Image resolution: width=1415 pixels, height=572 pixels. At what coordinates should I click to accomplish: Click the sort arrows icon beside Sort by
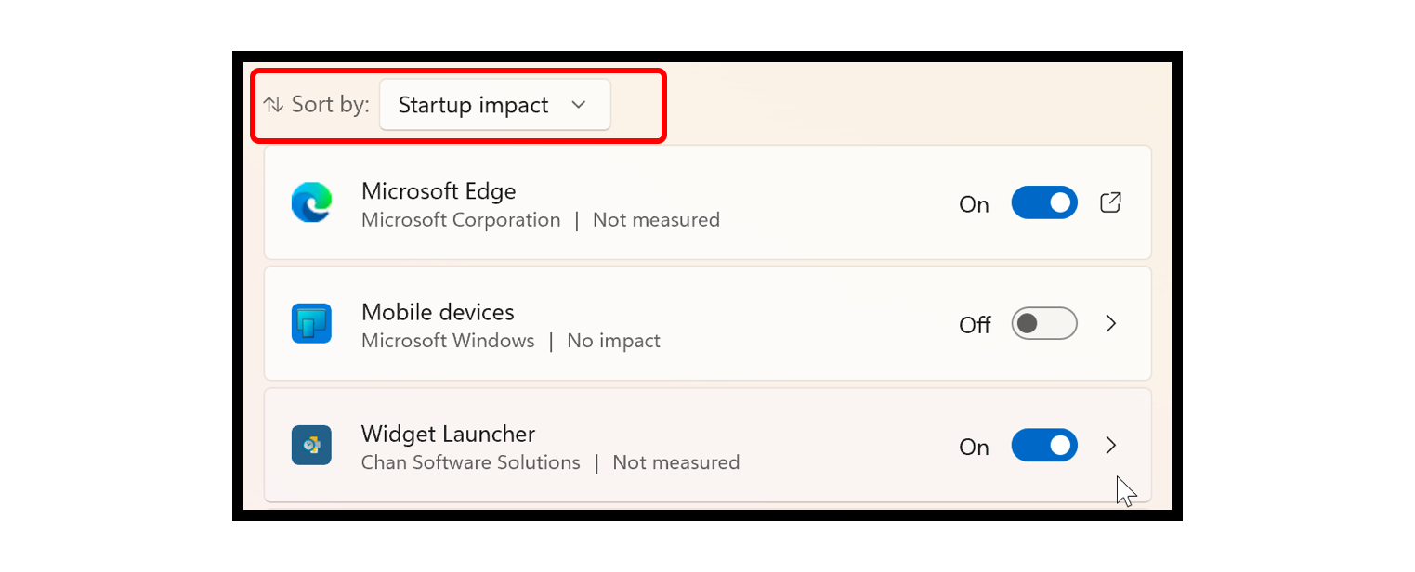(x=273, y=104)
